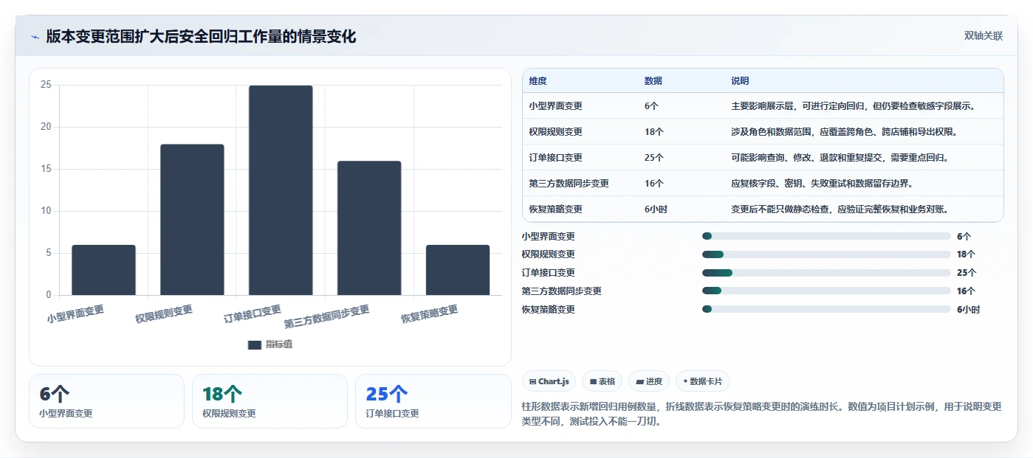The height and width of the screenshot is (458, 1033).
Task: Click progress bar for 权限规则变更
Action: pos(826,254)
